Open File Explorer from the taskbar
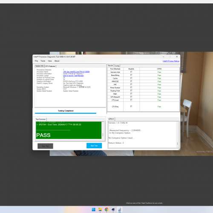Image resolution: width=213 pixels, height=213 pixels. click(100, 210)
